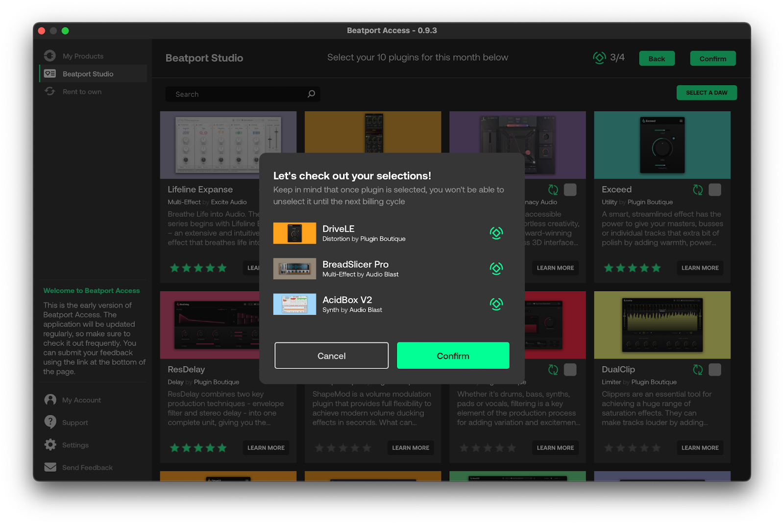Cancel the selection dialog
784x525 pixels.
[331, 355]
